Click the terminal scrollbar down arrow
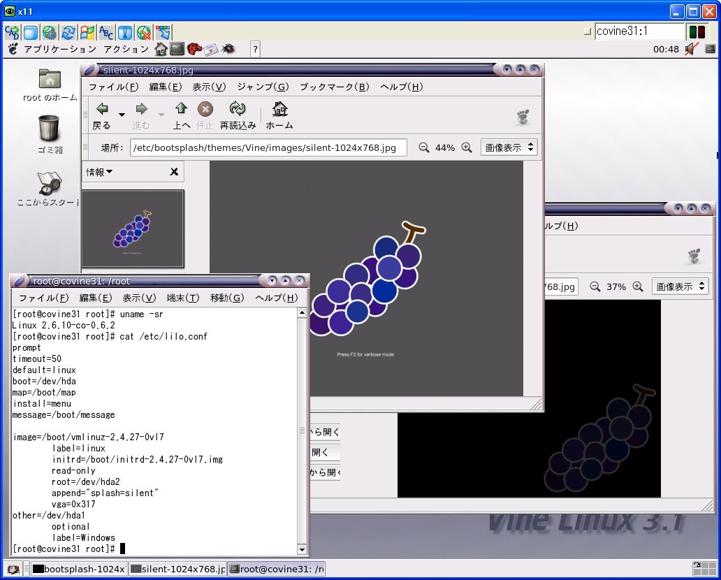Viewport: 721px width, 580px height. [x=302, y=549]
